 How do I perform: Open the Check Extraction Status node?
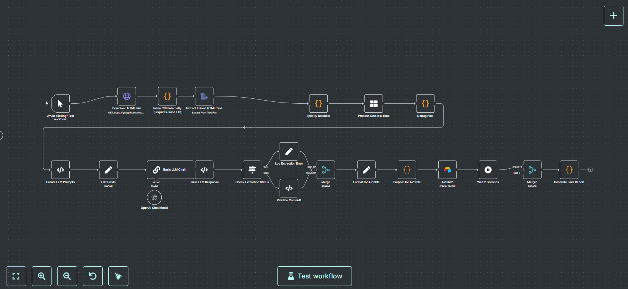click(x=252, y=170)
